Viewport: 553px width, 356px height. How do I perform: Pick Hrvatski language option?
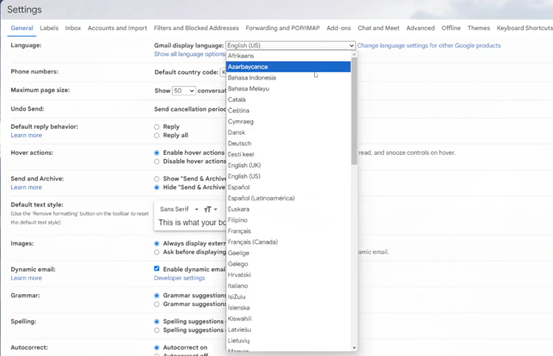click(x=288, y=274)
